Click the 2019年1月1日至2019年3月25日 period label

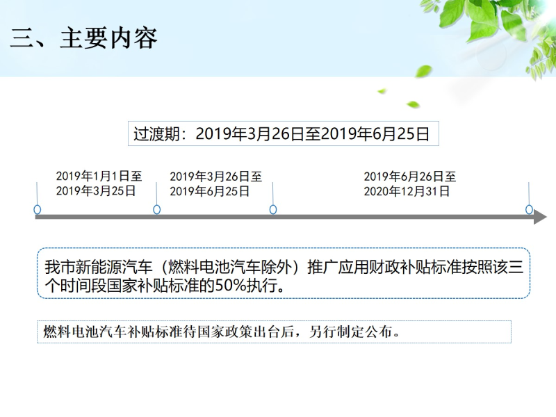tap(99, 183)
